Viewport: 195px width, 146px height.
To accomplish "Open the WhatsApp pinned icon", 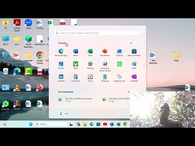I will [119, 64].
